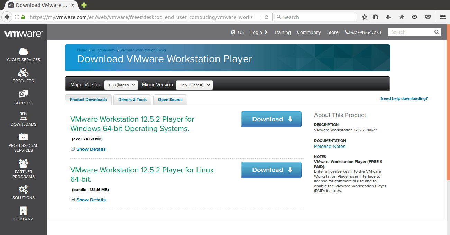
Task: Open Partner Programs in the sidebar
Action: pyautogui.click(x=23, y=169)
